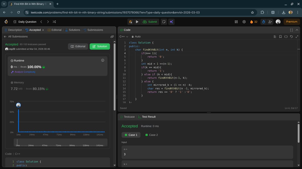View the 32 day streak flame
The image size is (302, 169).
[254, 22]
